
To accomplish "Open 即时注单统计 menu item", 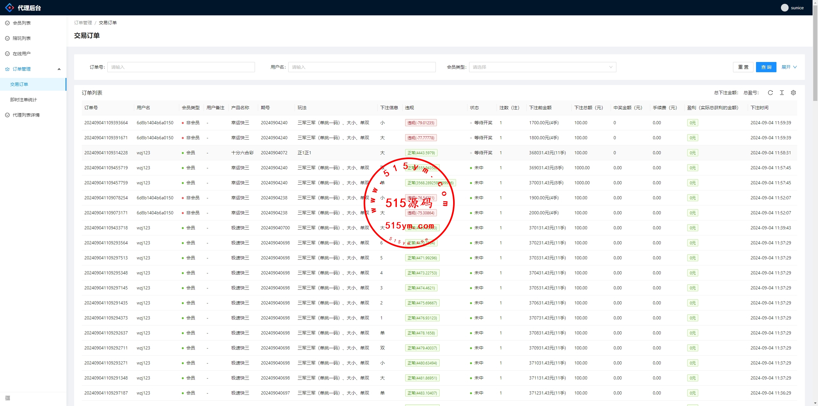I will 24,100.
